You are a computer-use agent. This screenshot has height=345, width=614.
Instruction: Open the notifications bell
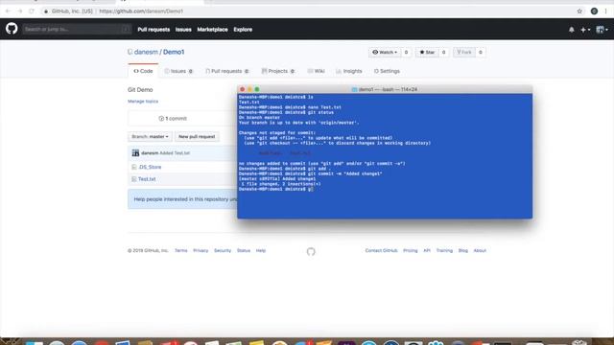[x=572, y=30]
